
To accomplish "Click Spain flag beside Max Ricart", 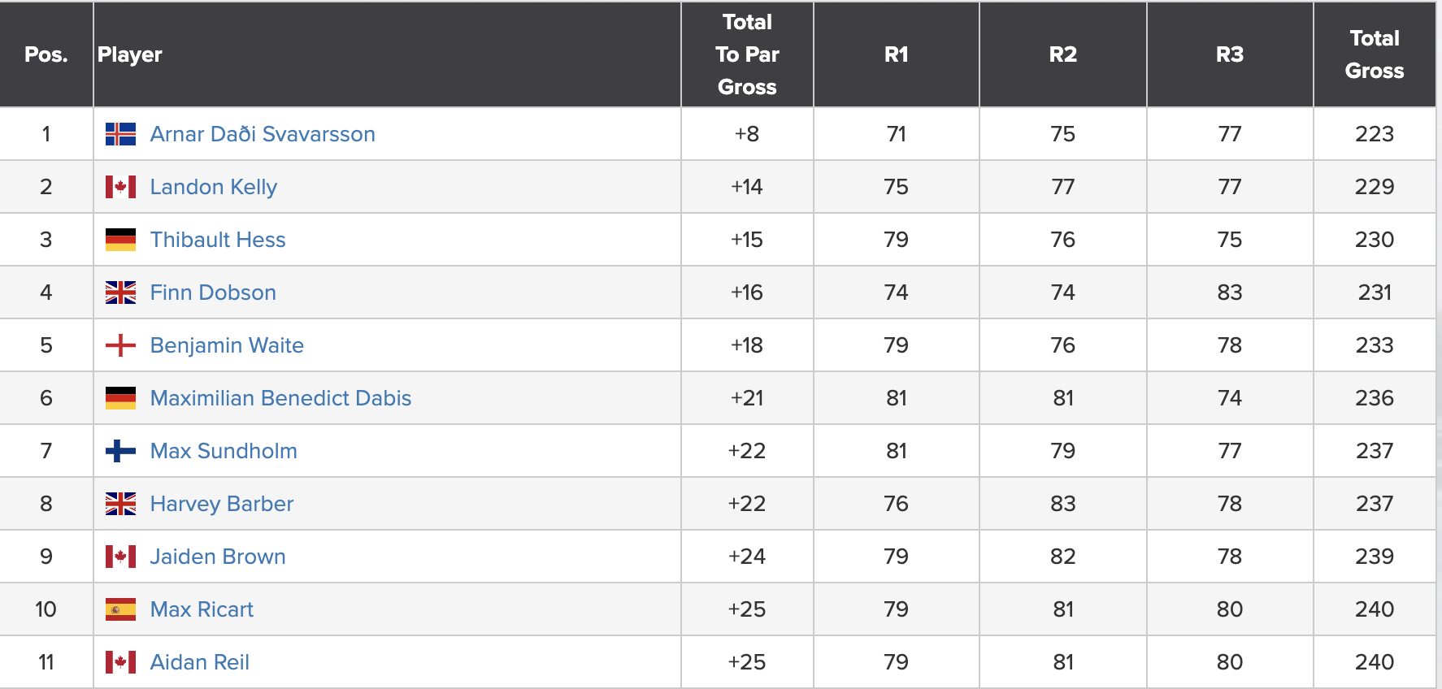I will [120, 609].
